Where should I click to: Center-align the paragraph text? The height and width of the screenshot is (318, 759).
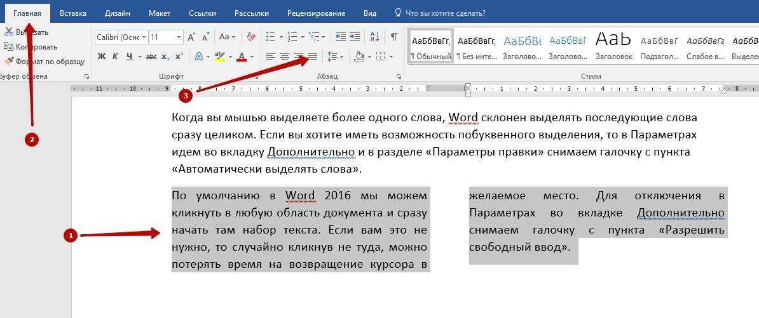pos(285,56)
